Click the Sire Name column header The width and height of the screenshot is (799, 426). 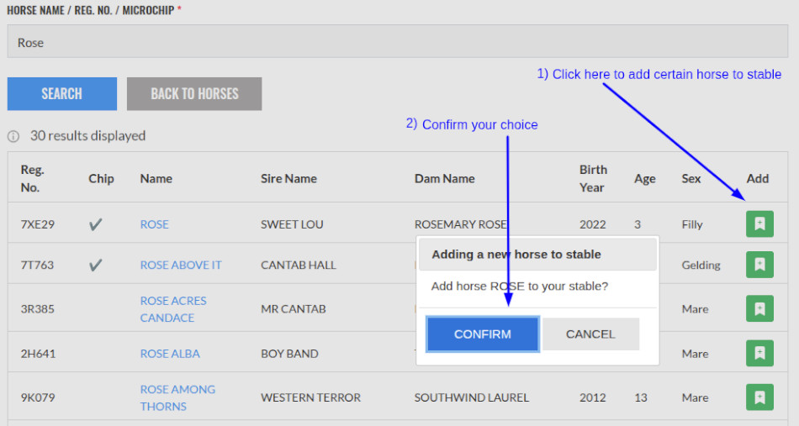[x=288, y=178]
